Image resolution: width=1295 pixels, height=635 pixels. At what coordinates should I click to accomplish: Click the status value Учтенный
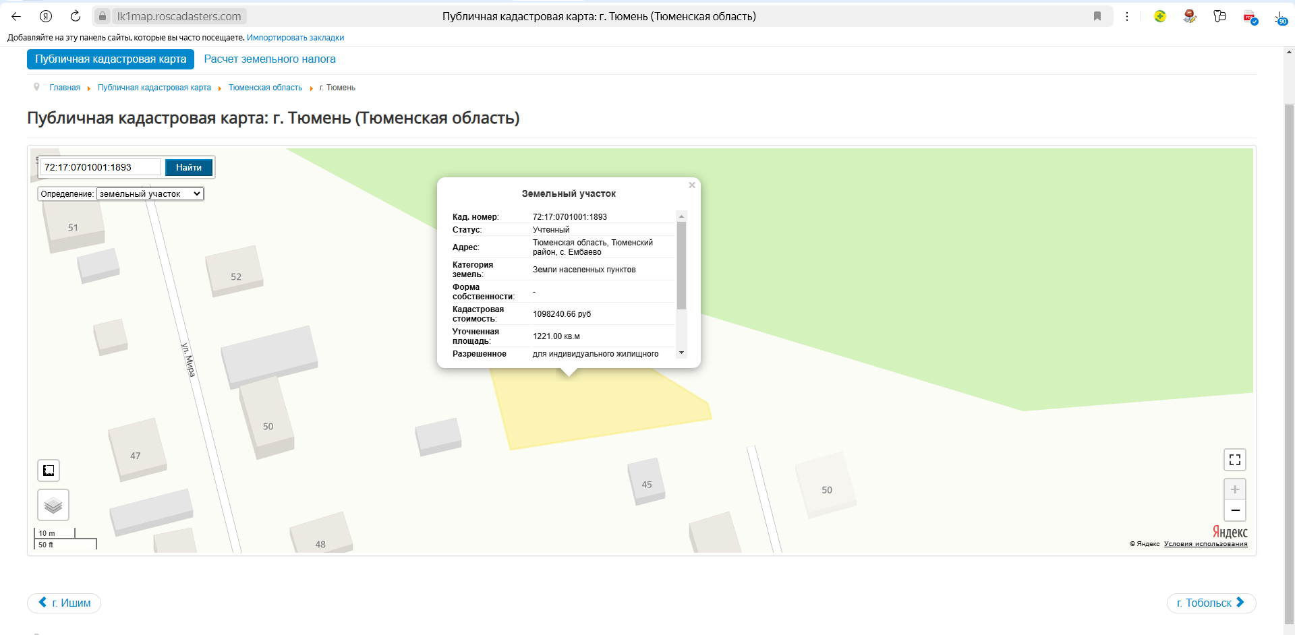click(x=551, y=230)
